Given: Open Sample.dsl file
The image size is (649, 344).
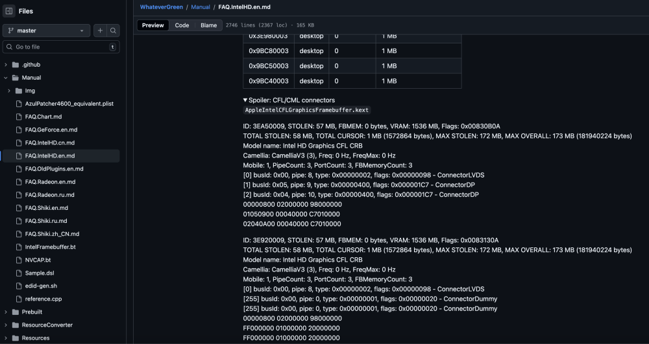Looking at the screenshot, I should pos(40,273).
